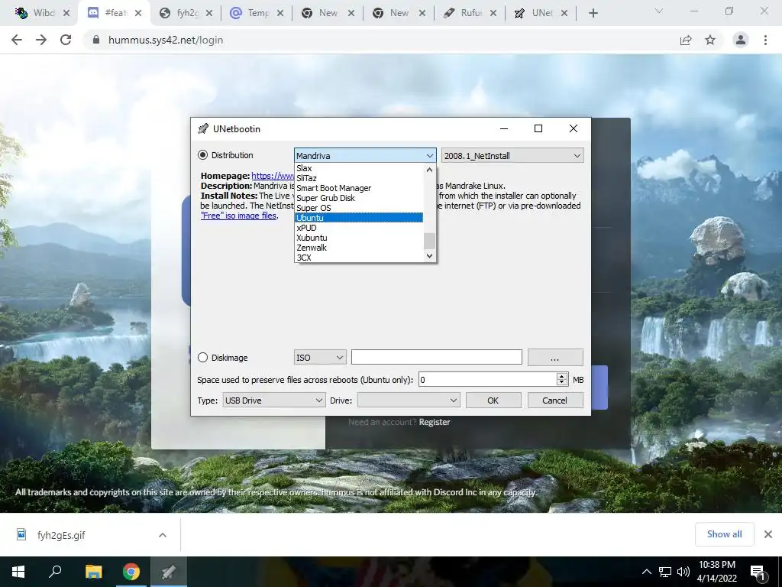The image size is (782, 587).
Task: Open the 2008.1_NetInstall version dropdown
Action: pyautogui.click(x=512, y=156)
